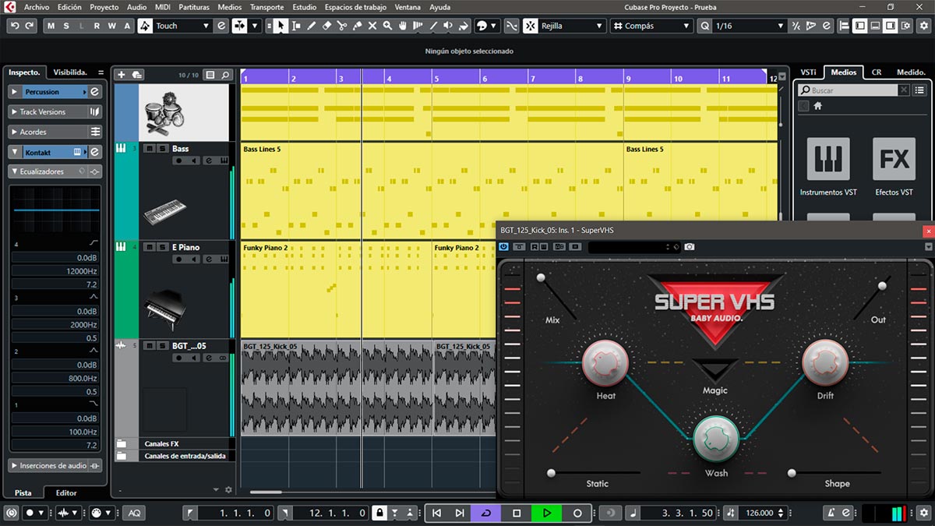Screen dimensions: 935x526
Task: Select the Comp hand tool
Action: pos(403,26)
